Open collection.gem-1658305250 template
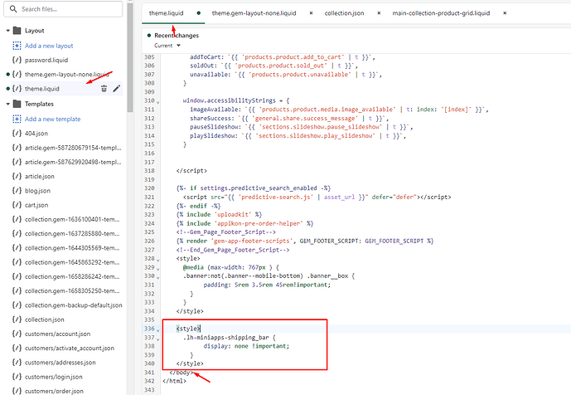 72,290
